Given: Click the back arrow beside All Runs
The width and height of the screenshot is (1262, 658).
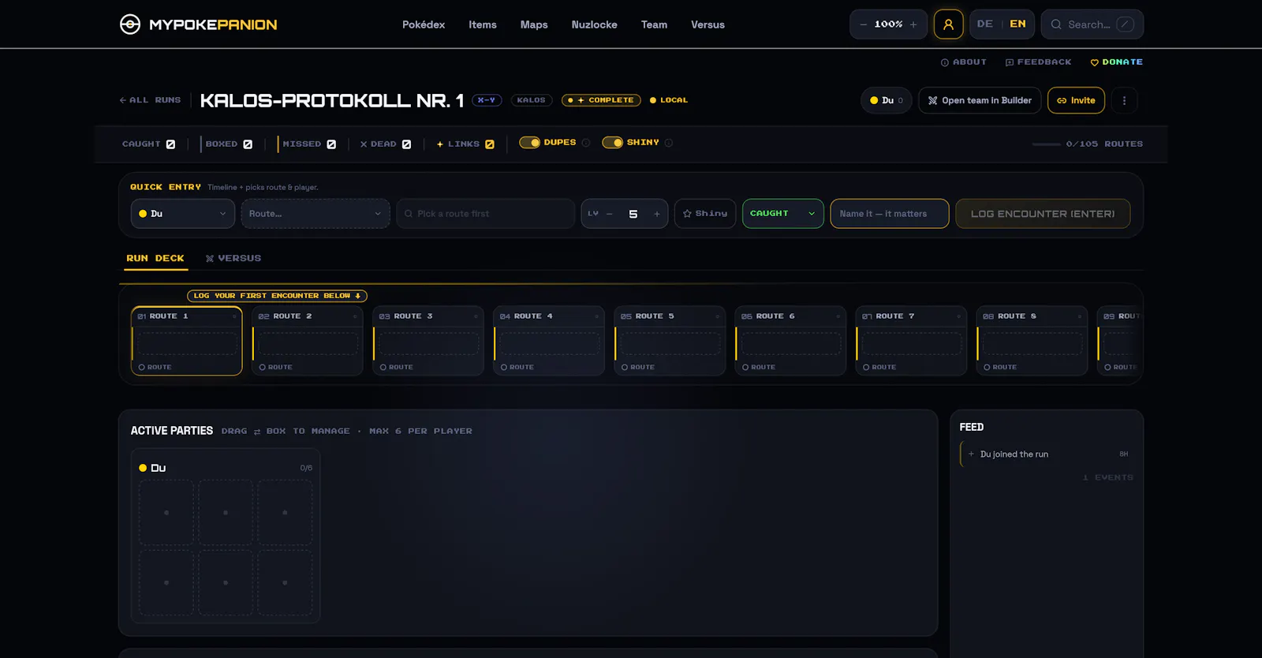Looking at the screenshot, I should pos(123,100).
